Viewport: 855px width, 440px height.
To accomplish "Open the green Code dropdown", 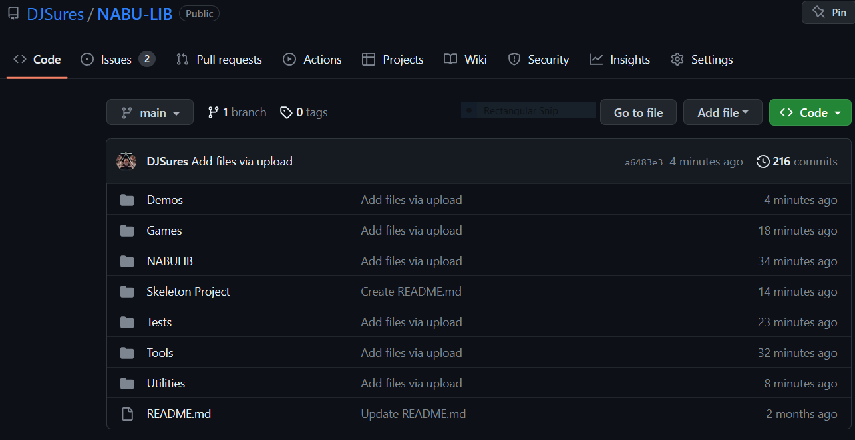I will point(810,112).
